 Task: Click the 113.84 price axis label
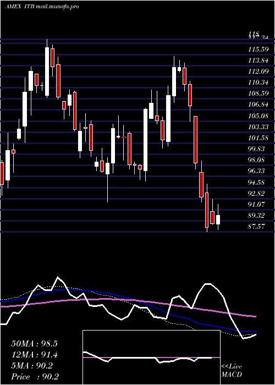tap(258, 61)
